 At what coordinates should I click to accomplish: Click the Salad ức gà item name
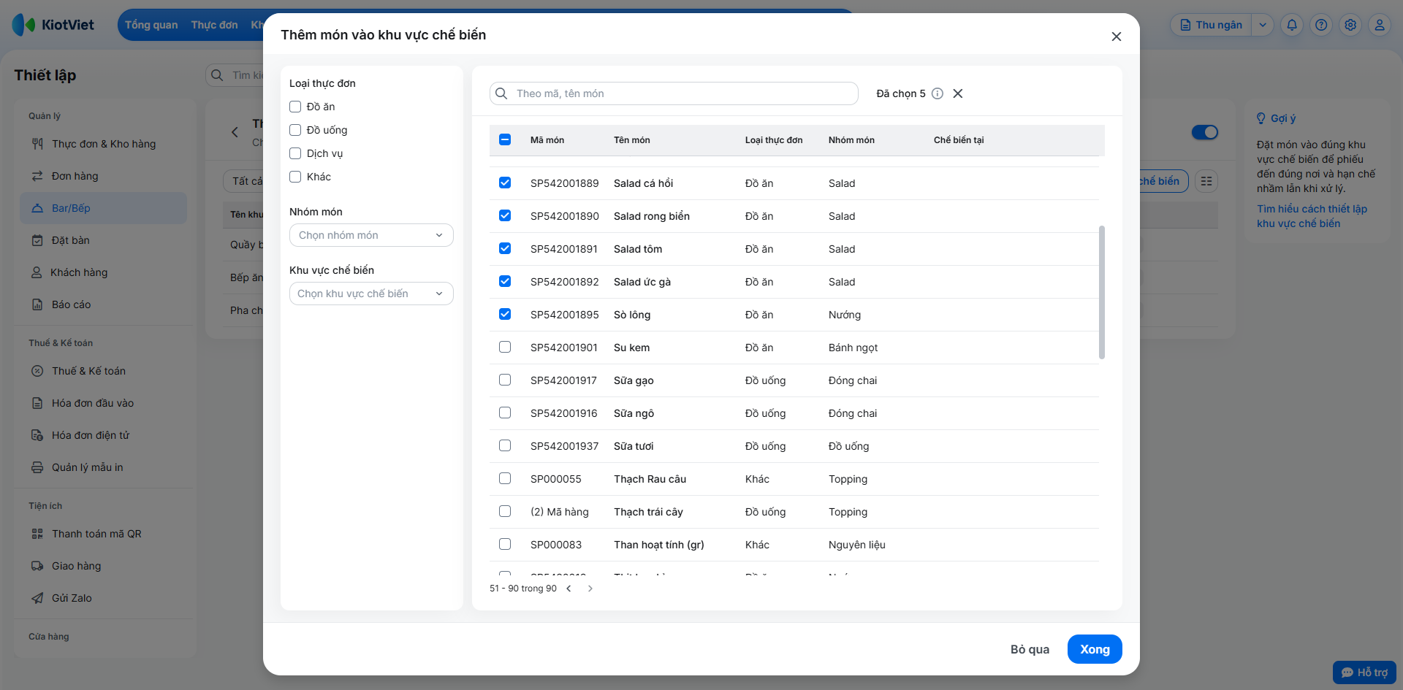[x=642, y=282]
